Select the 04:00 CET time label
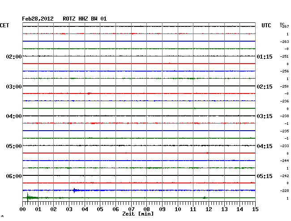Viewport: 291px width, 221px height. click(14, 116)
